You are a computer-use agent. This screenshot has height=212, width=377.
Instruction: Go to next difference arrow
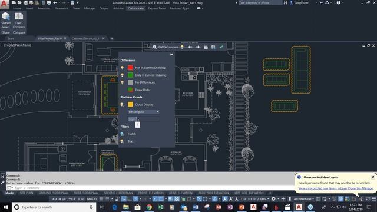[x=198, y=47]
